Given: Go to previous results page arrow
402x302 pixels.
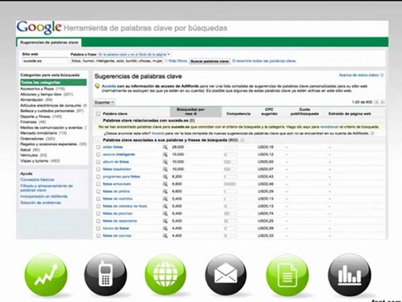Looking at the screenshot, I should point(376,102).
